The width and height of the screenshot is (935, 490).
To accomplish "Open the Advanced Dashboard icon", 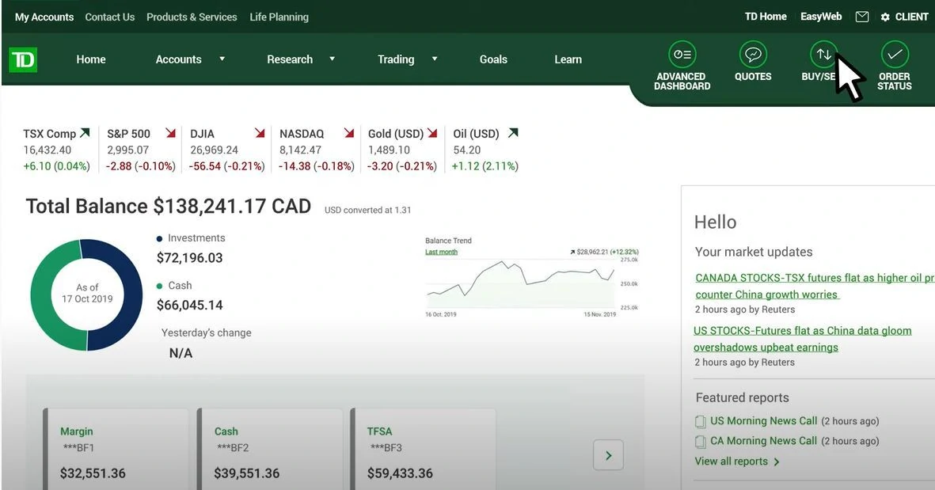I will click(x=682, y=55).
